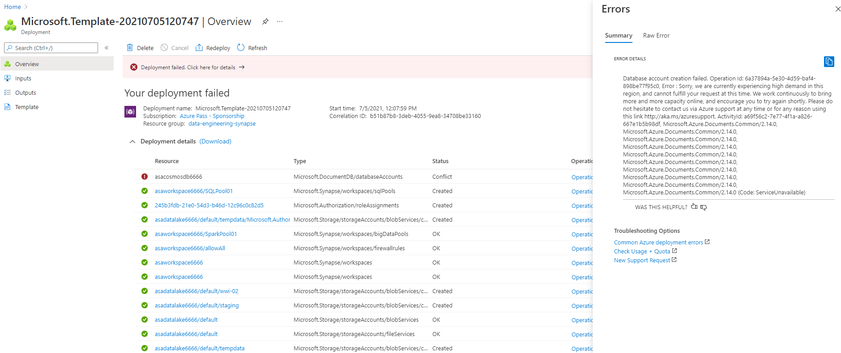This screenshot has width=841, height=353.
Task: Open asadatalake6666/default/tempdata resource
Action: click(x=200, y=348)
